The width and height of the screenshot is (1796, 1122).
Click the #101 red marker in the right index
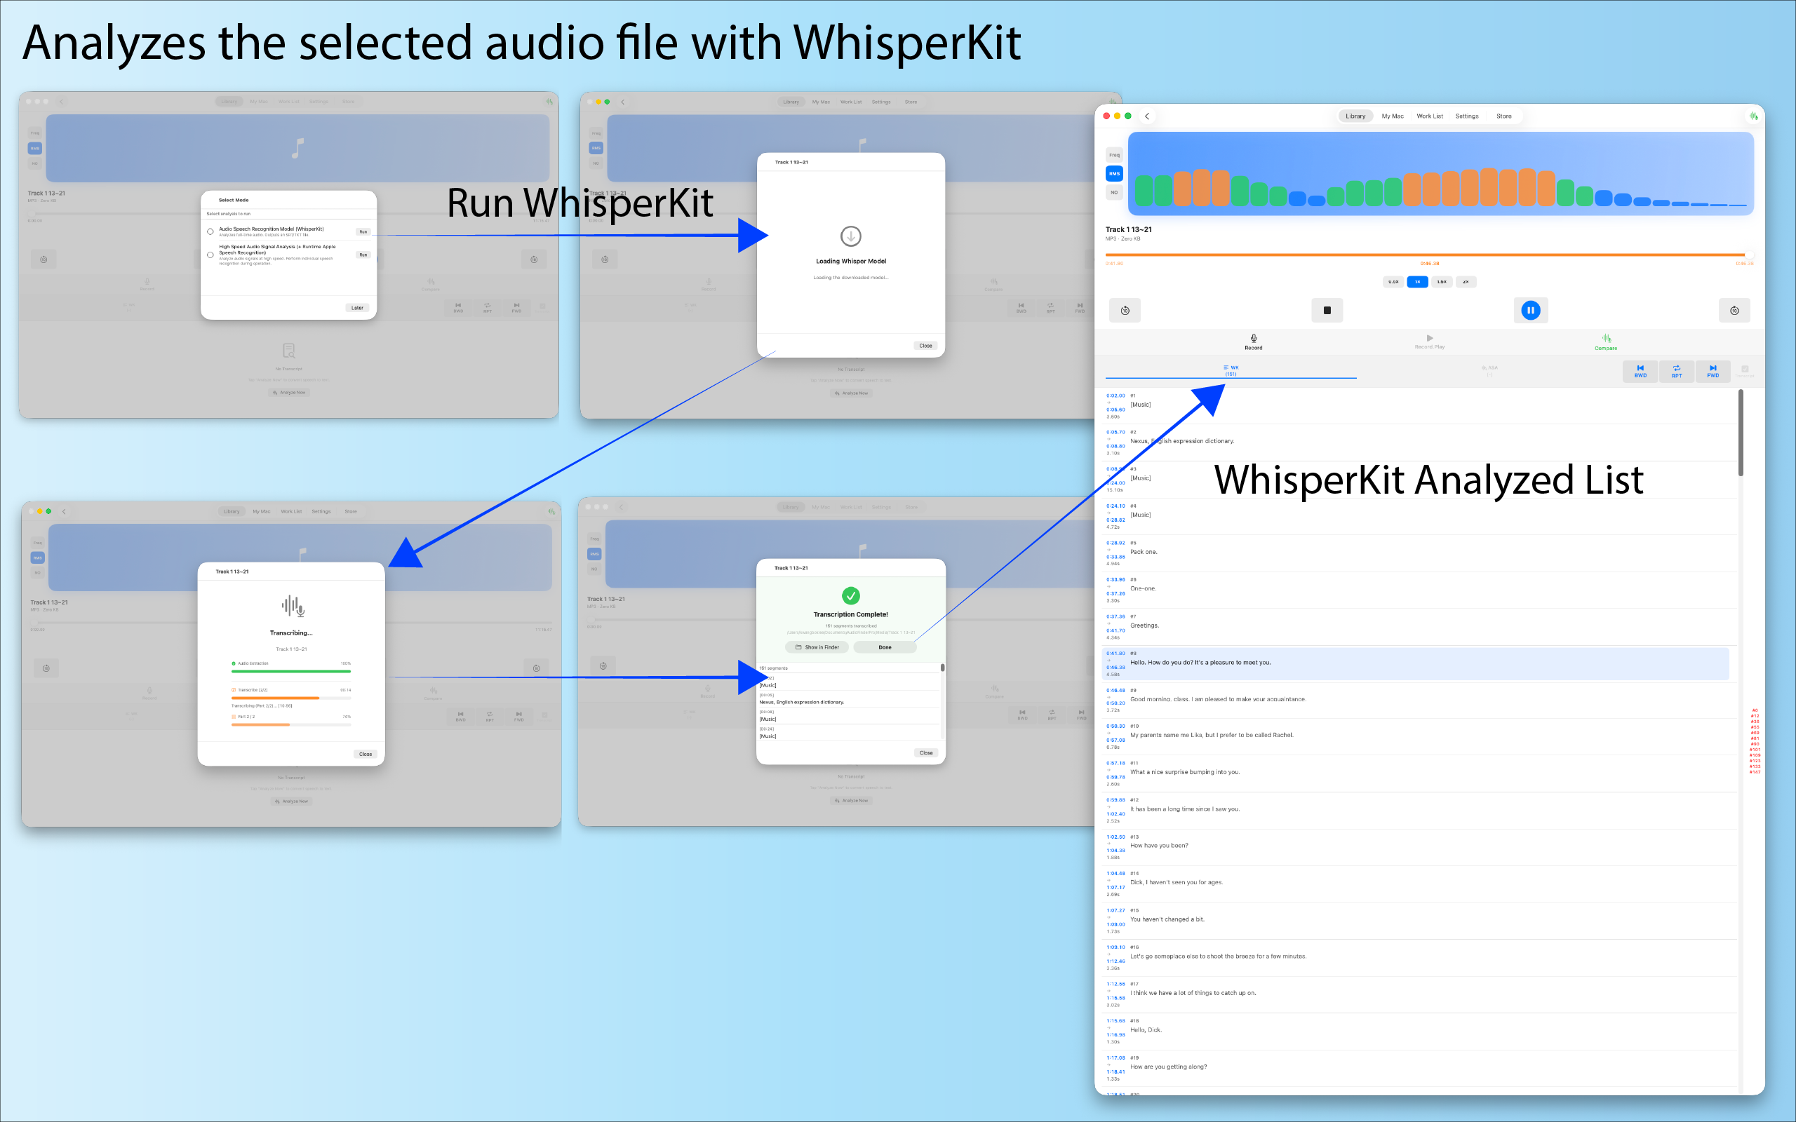(x=1755, y=750)
